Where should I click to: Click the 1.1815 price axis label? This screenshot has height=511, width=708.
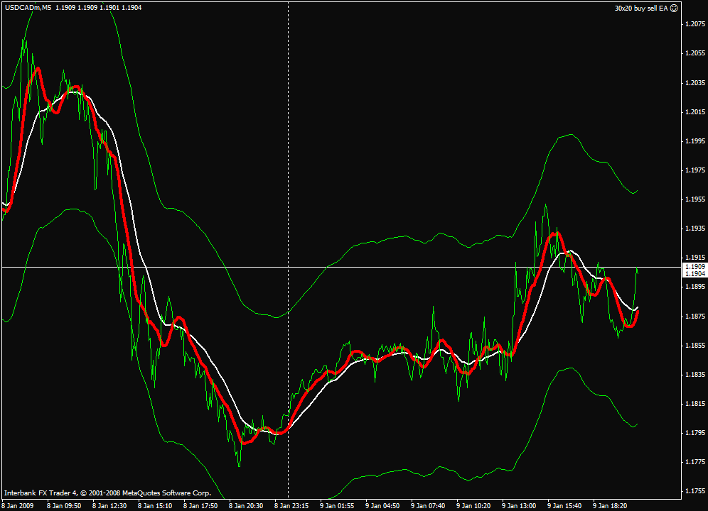[695, 404]
